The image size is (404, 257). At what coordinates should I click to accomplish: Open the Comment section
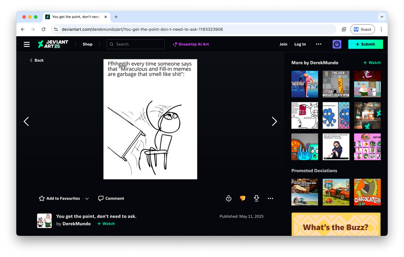pyautogui.click(x=111, y=198)
